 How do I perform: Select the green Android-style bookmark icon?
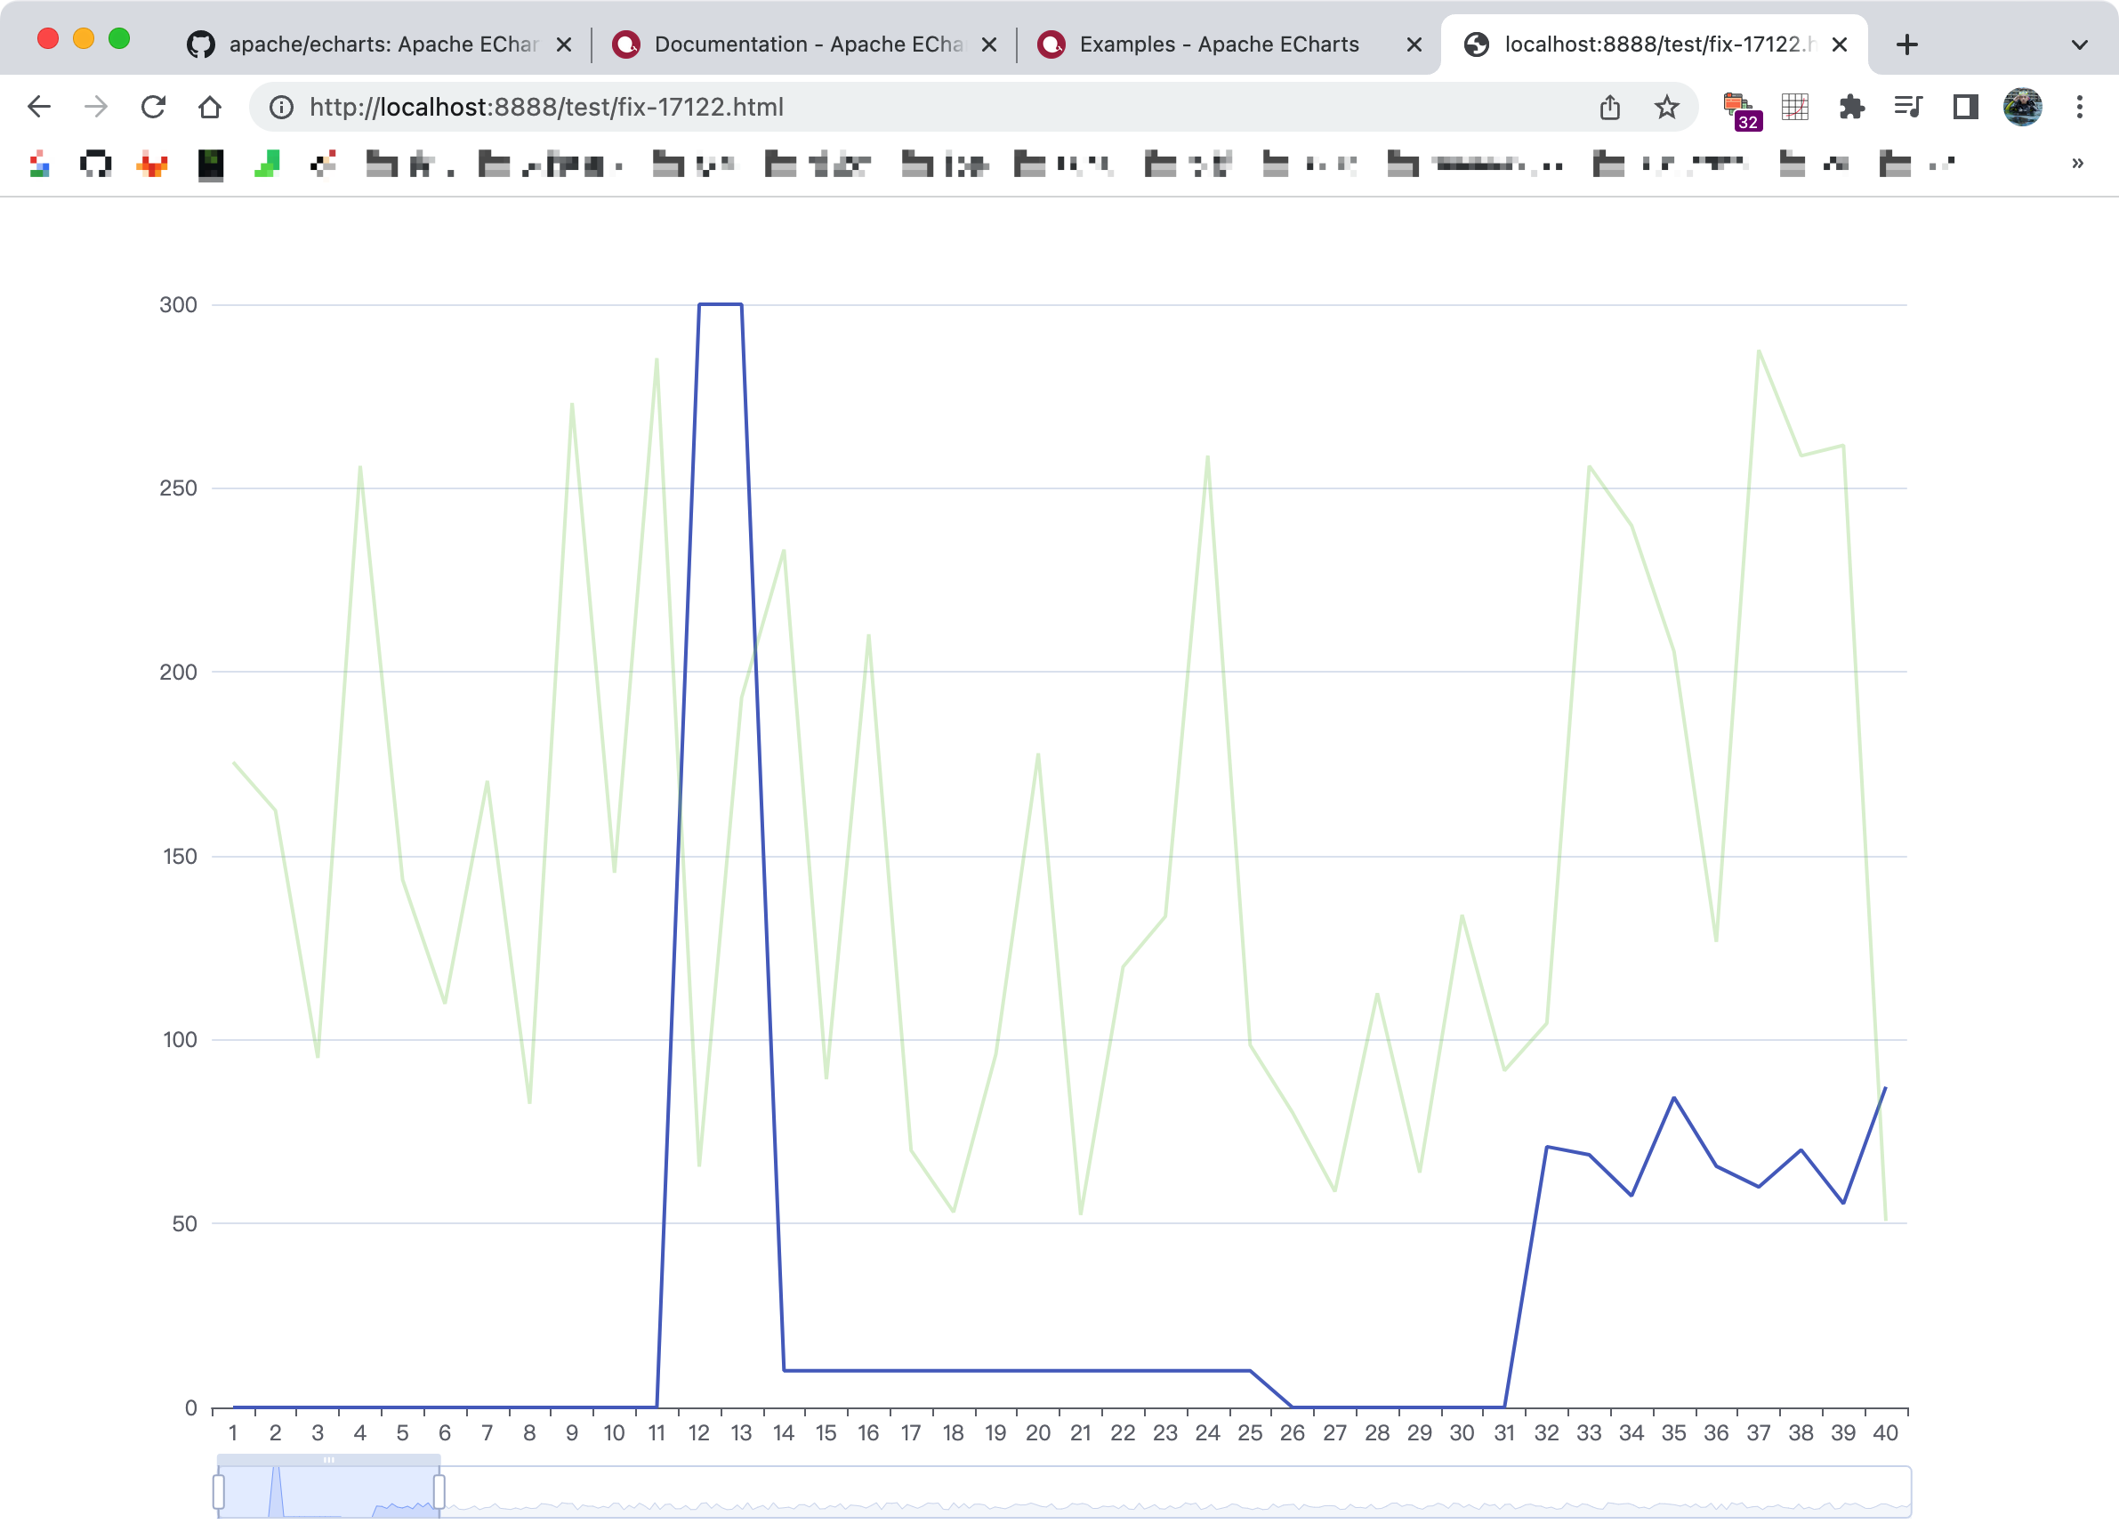[267, 165]
